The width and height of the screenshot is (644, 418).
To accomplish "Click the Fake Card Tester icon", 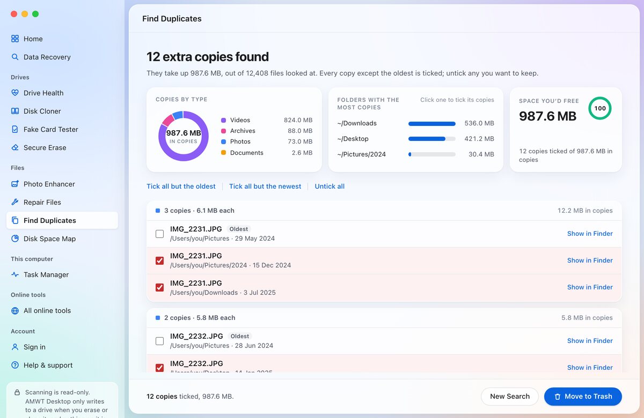I will (x=15, y=129).
